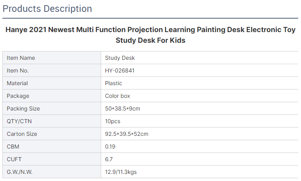Select the Carton Size label
The image size is (301, 181).
point(22,134)
